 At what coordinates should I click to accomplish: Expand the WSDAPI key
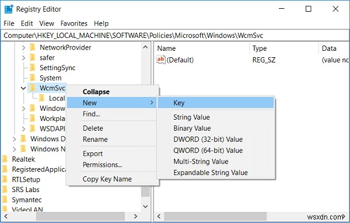[23, 128]
